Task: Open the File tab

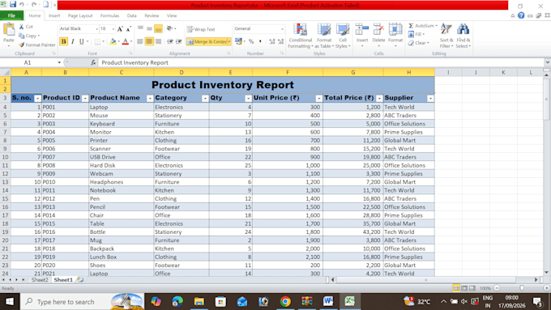Action: tap(11, 15)
